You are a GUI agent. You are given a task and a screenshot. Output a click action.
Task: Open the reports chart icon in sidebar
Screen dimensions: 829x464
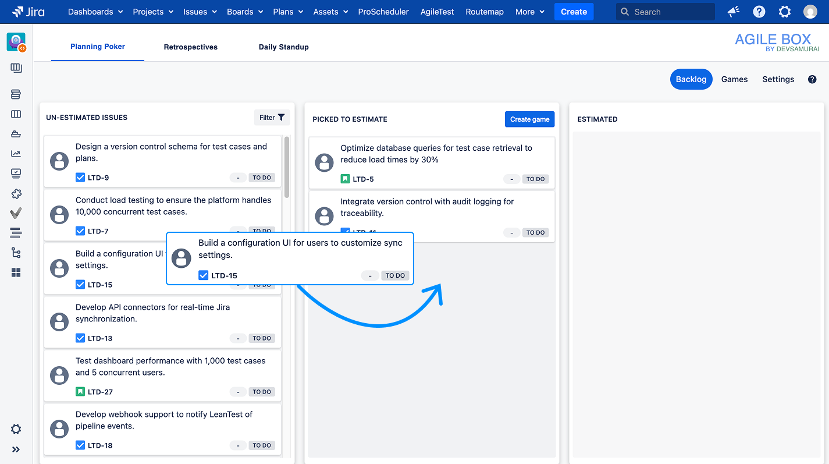pyautogui.click(x=16, y=154)
